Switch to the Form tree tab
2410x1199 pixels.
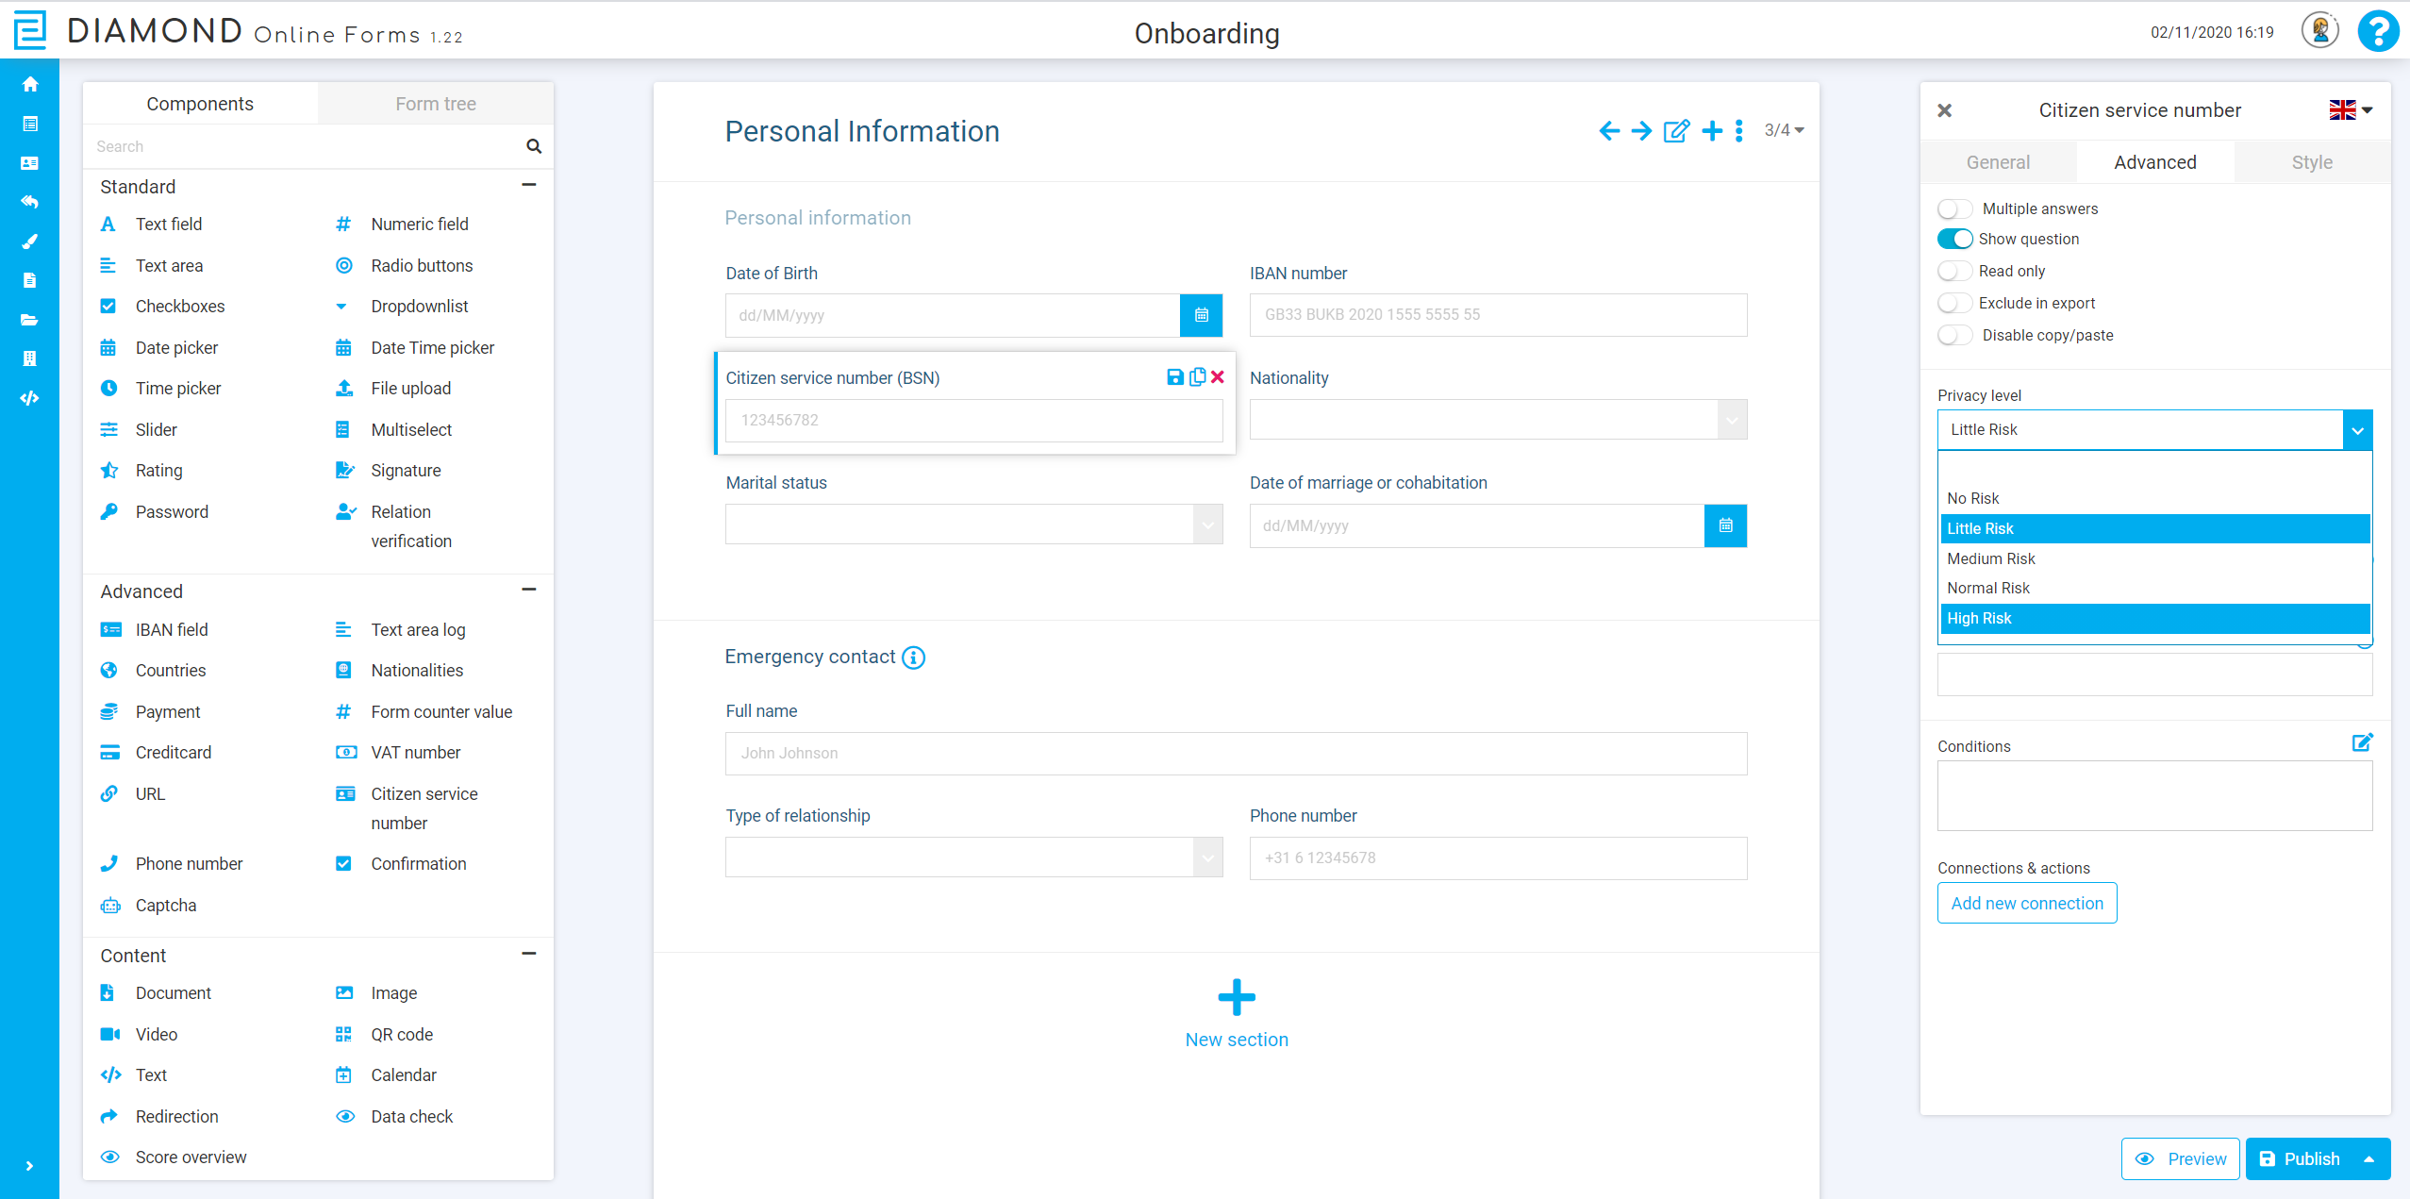[x=435, y=103]
